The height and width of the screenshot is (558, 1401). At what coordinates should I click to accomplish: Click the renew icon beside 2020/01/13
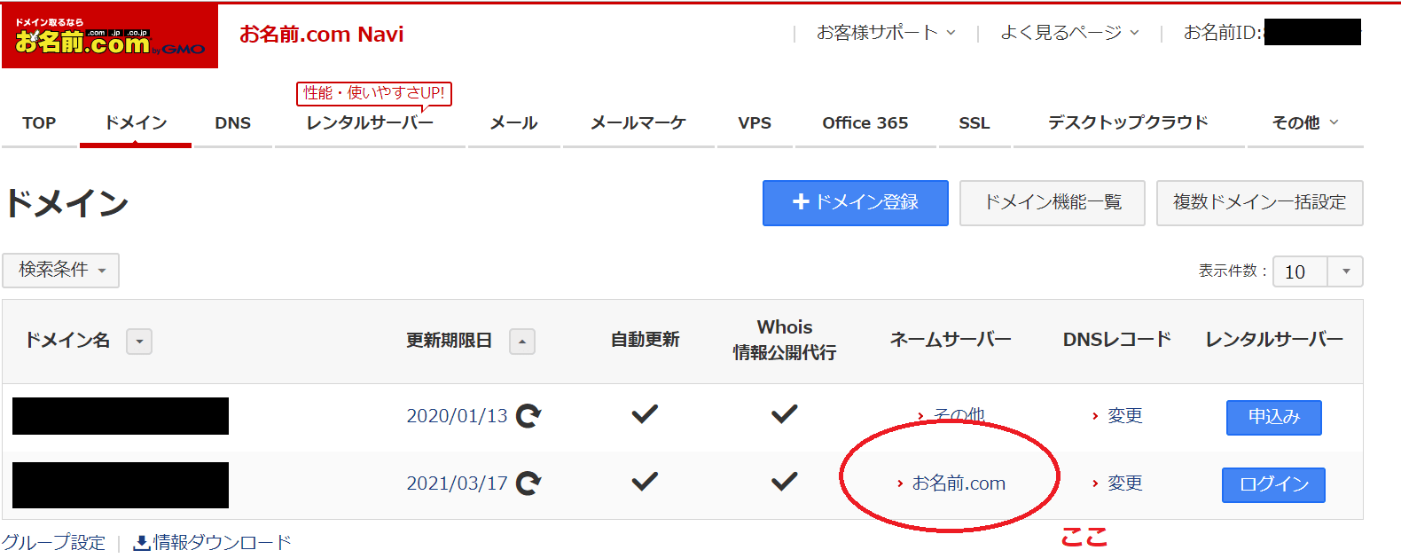[x=528, y=415]
